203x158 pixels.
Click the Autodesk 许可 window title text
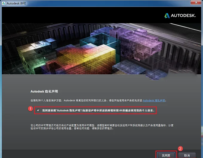(x=16, y=3)
